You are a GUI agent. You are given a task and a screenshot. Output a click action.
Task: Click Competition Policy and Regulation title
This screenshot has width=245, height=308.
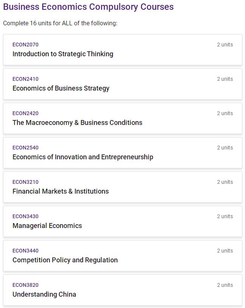click(x=65, y=260)
